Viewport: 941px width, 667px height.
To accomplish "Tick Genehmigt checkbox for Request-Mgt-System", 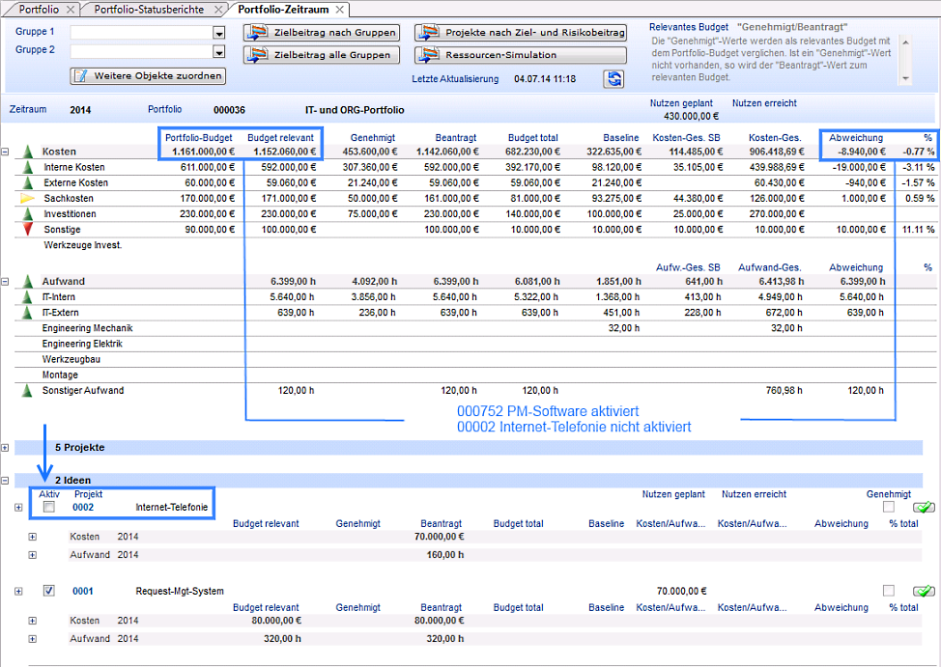I will coord(888,591).
